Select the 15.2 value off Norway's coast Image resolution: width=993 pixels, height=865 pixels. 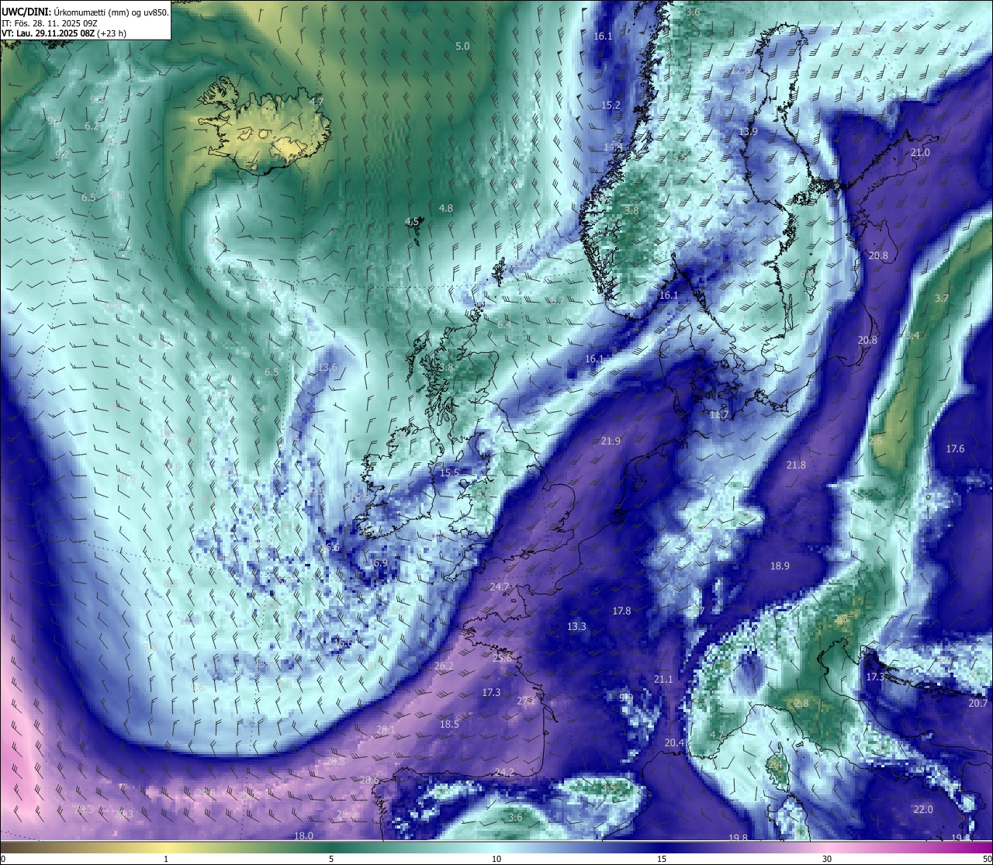(x=611, y=105)
